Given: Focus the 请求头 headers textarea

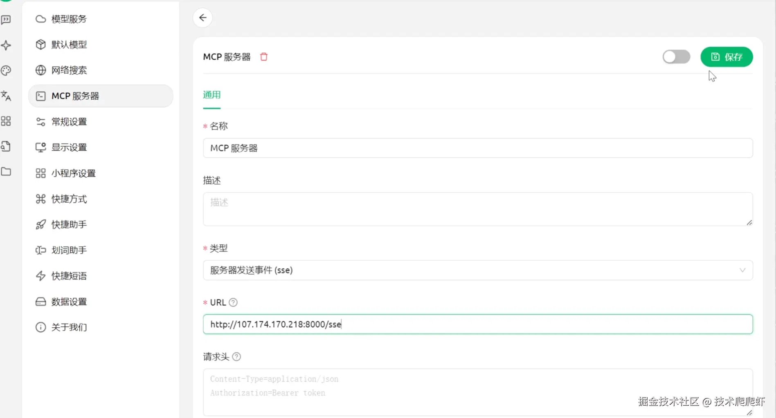Looking at the screenshot, I should pyautogui.click(x=477, y=392).
